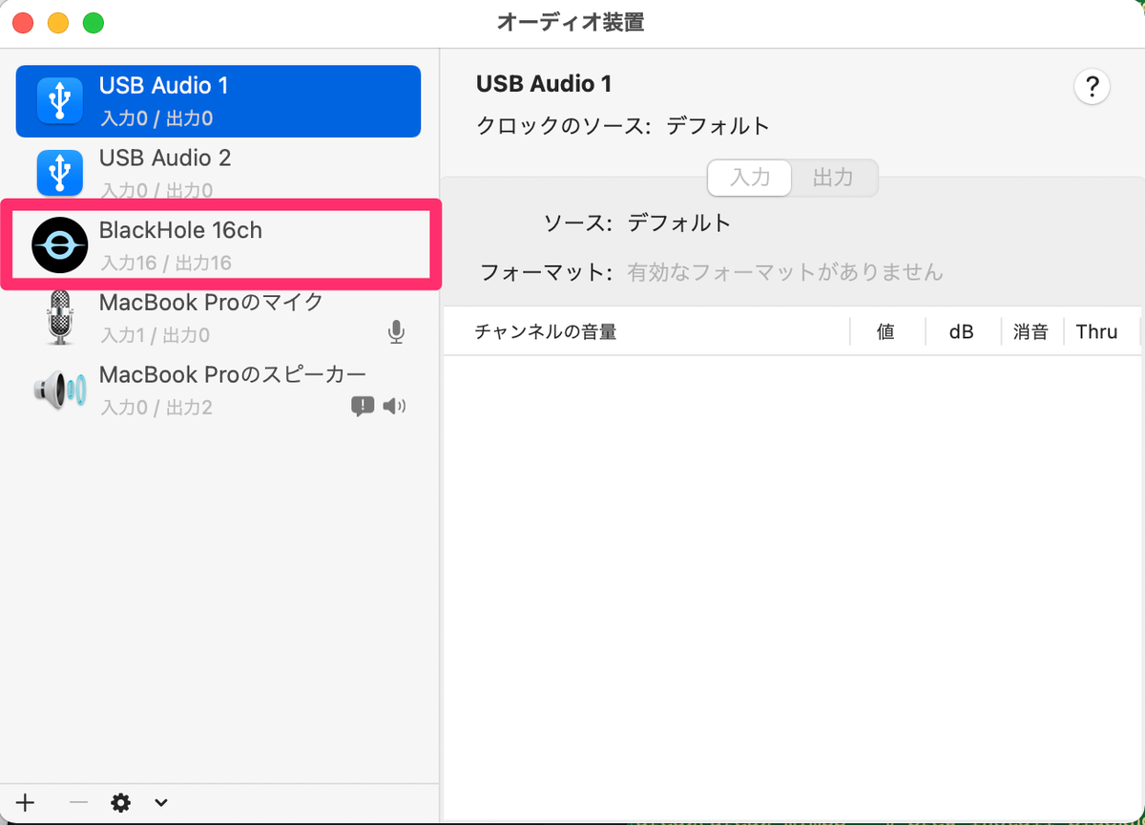Select MacBook Proのスピーカー device
1145x825 pixels.
(x=219, y=390)
